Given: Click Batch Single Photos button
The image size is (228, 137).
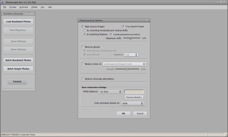Looking at the screenshot, I should [18, 69].
